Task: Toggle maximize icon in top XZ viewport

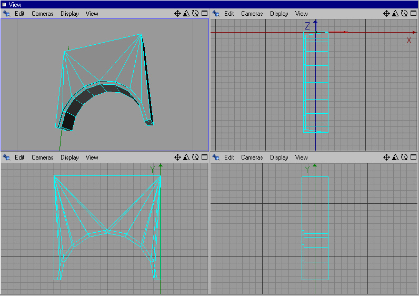Action: [413, 13]
